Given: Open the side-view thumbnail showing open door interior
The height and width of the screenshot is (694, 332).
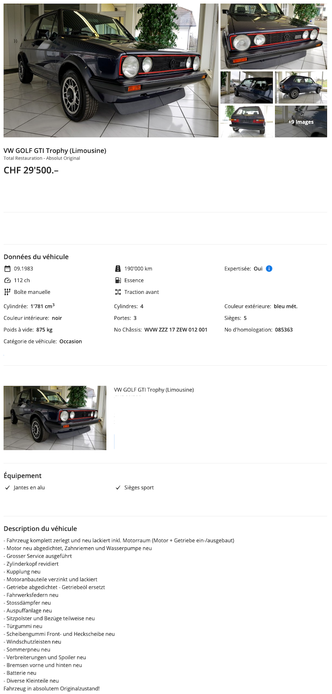Looking at the screenshot, I should coord(247,87).
